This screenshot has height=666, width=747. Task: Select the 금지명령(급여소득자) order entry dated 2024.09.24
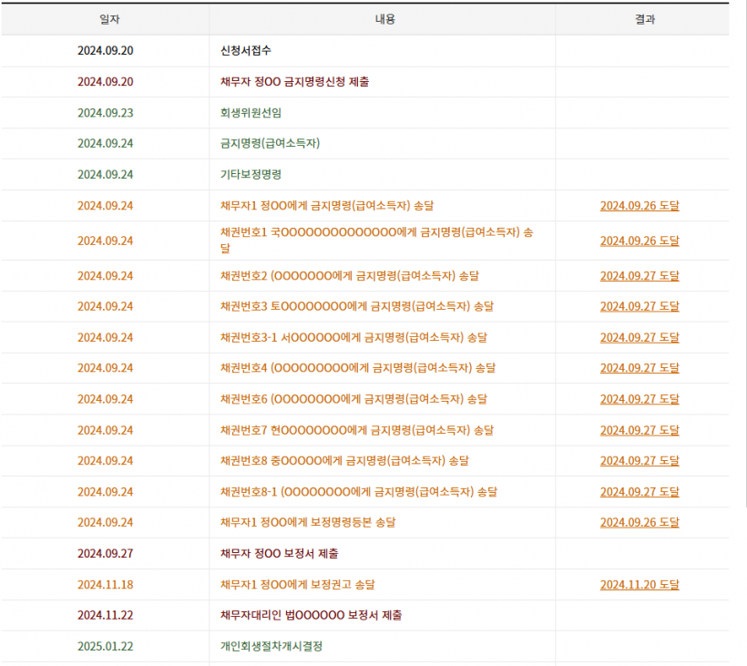(x=271, y=143)
